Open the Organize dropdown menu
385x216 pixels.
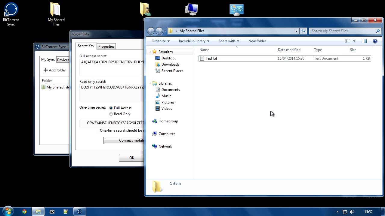tap(161, 41)
